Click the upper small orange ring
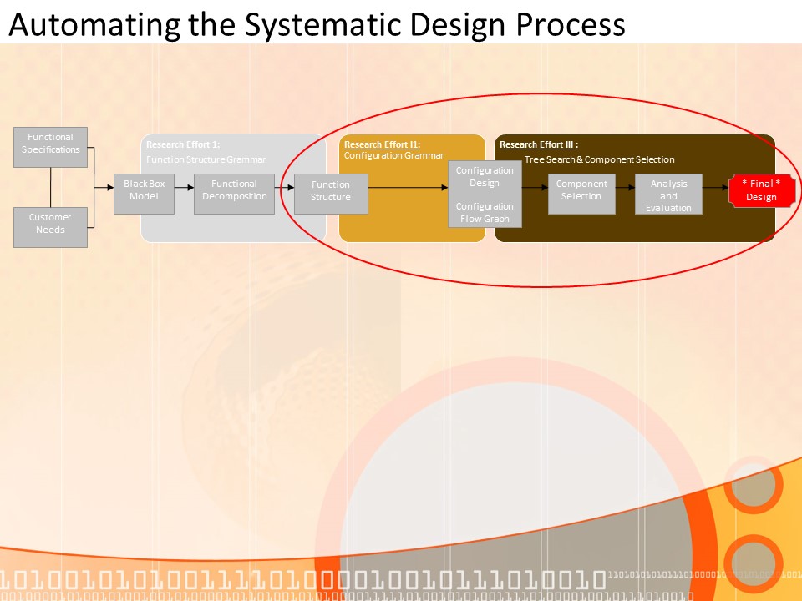802x601 pixels. coord(751,484)
